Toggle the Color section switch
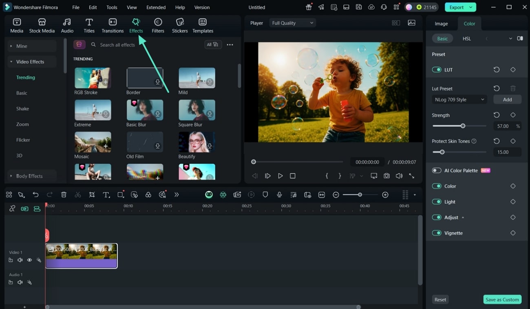Viewport: 530px width, 309px height. coord(437,186)
